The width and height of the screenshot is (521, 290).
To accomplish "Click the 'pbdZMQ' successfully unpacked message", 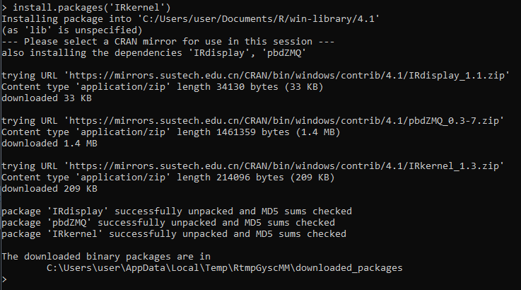I will point(168,223).
